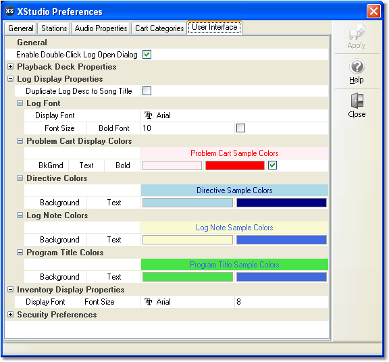The width and height of the screenshot is (389, 362).
Task: Open Help via question mark icon
Action: pyautogui.click(x=357, y=66)
